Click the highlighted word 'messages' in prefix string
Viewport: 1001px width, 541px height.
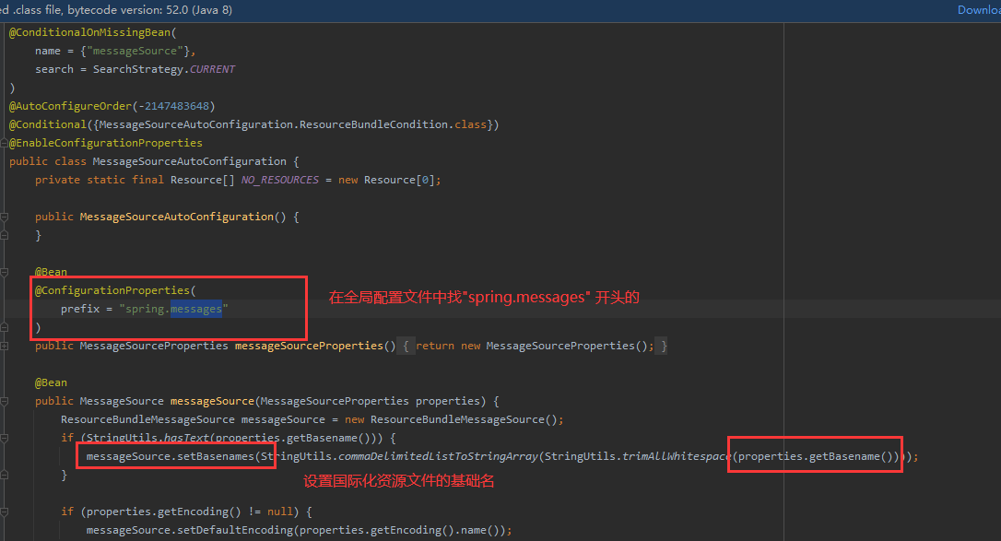pos(196,309)
